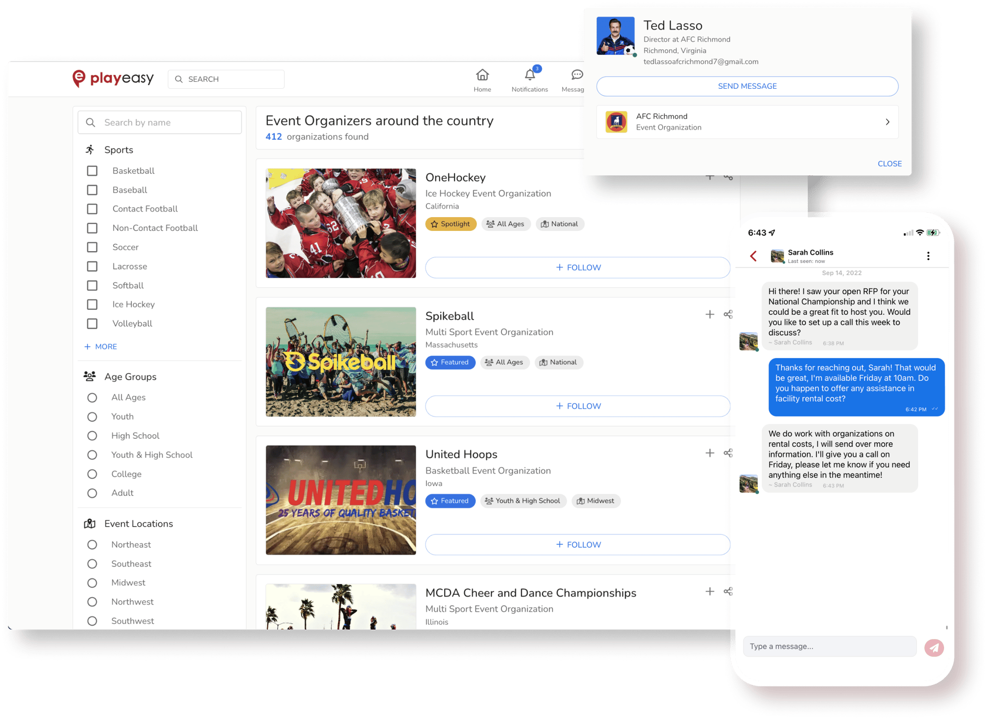Click the Featured badge on Spikeball
The image size is (987, 719).
pos(450,362)
